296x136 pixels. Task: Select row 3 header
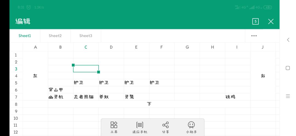(x=16, y=69)
